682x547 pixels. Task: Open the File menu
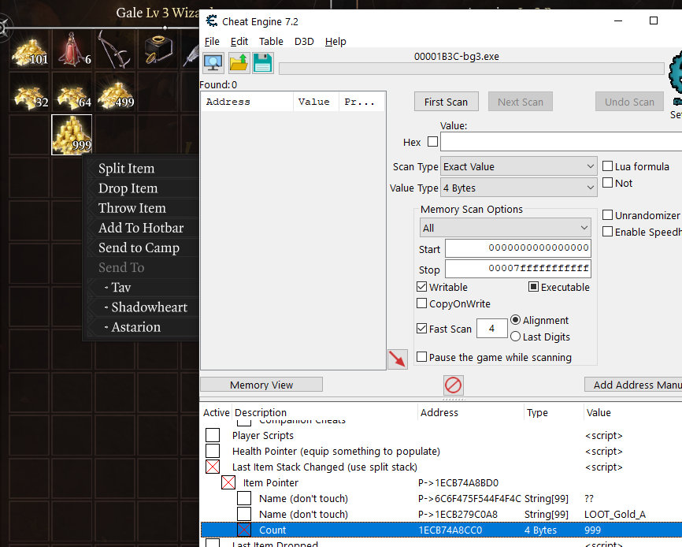coord(212,41)
